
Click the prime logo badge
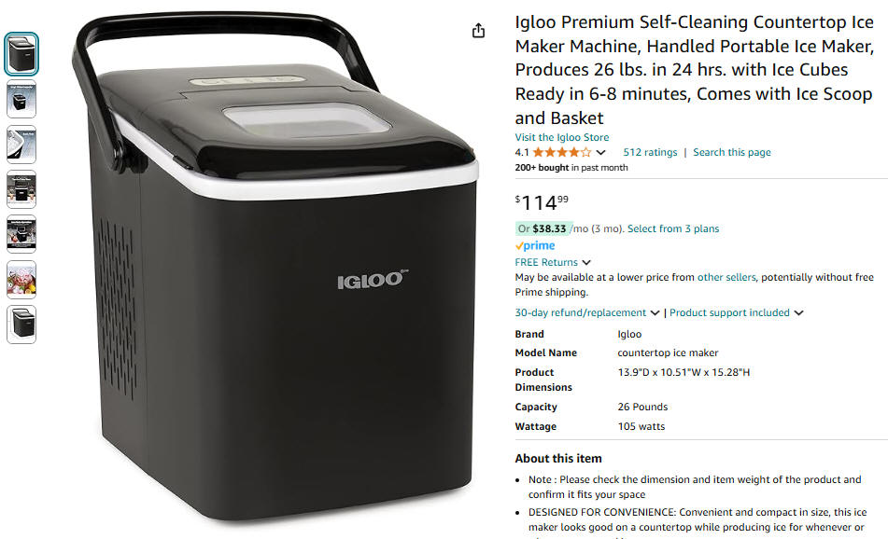point(535,245)
